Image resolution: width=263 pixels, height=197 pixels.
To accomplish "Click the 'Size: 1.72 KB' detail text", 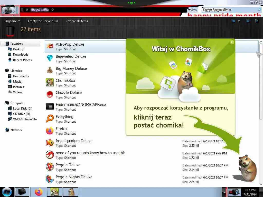I will [x=191, y=158].
